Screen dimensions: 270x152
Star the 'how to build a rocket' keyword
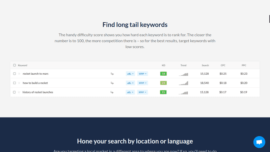click(x=19, y=83)
